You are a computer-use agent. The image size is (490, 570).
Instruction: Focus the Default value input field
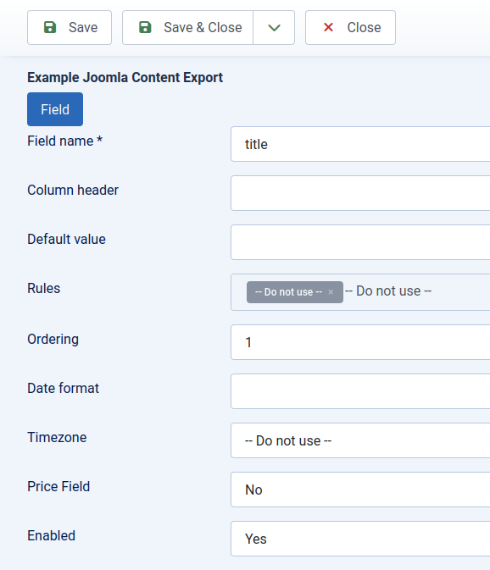[x=360, y=242]
